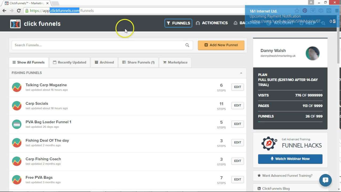Switch to the Archived tab
Viewport: 341px width, 192px height.
(x=104, y=62)
